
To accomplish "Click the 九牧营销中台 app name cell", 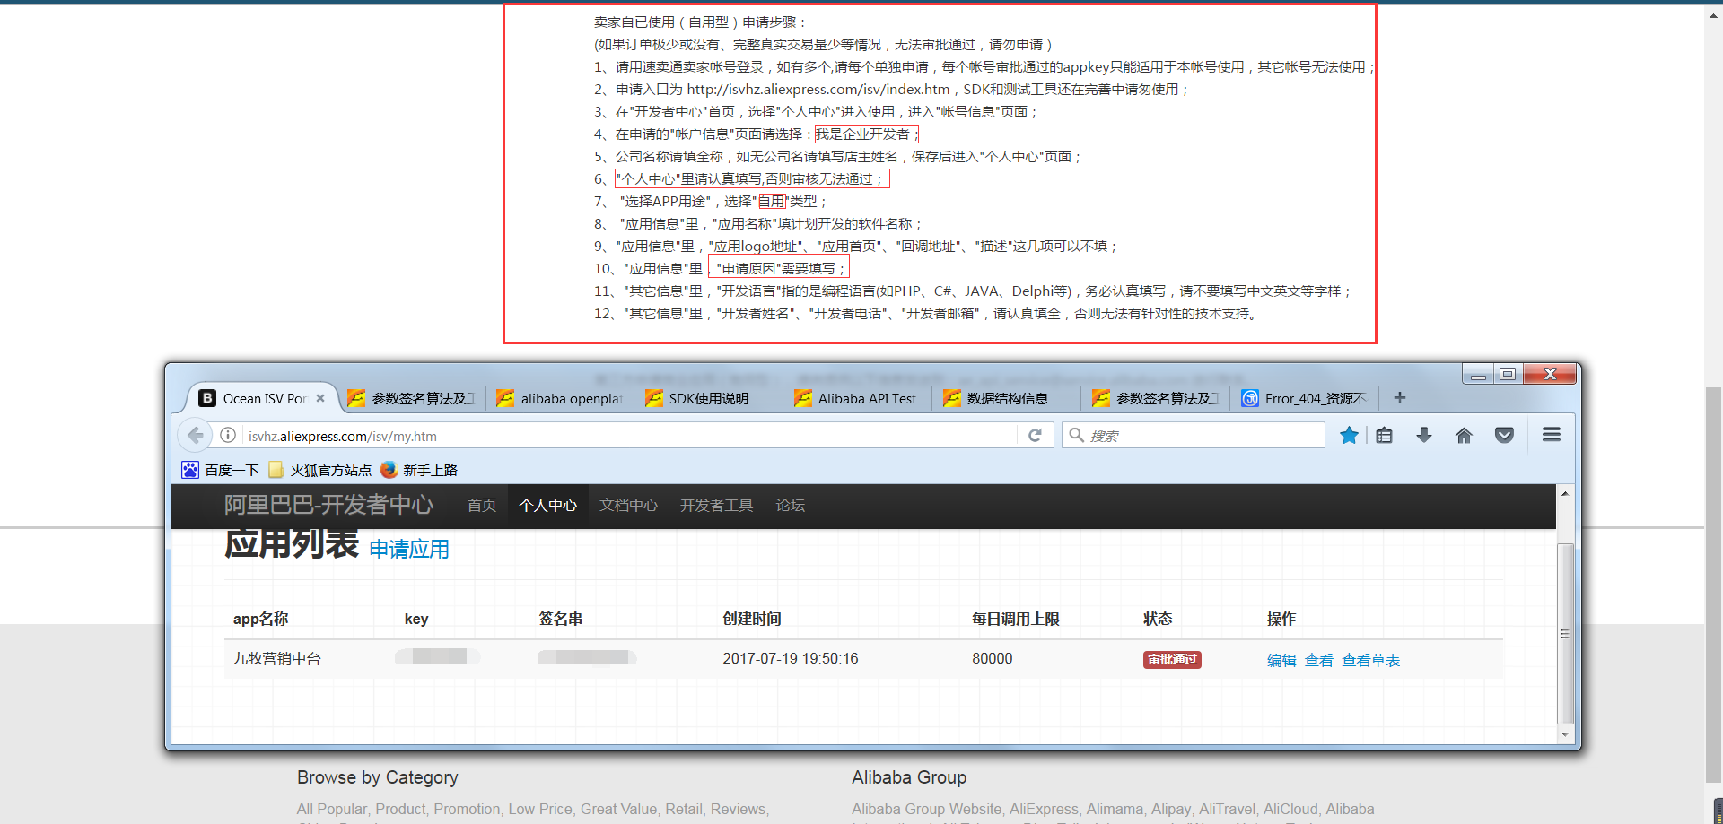I will (x=276, y=659).
